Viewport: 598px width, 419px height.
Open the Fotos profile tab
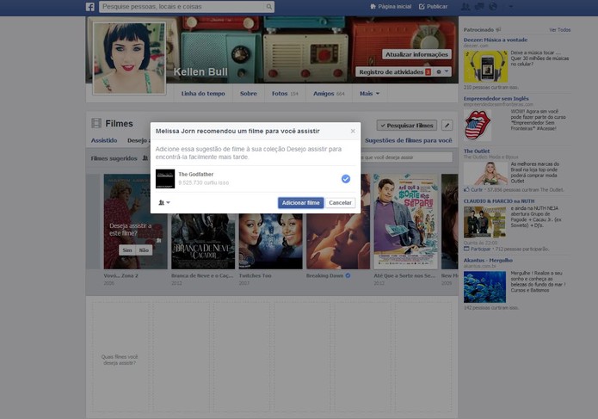click(285, 94)
